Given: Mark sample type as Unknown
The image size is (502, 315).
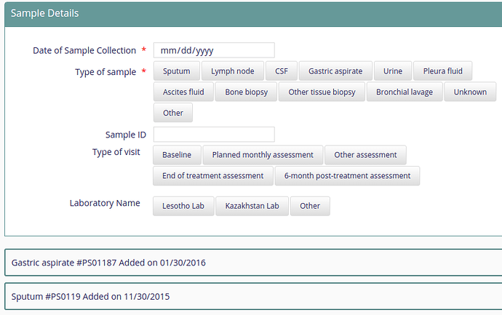Looking at the screenshot, I should click(x=470, y=92).
